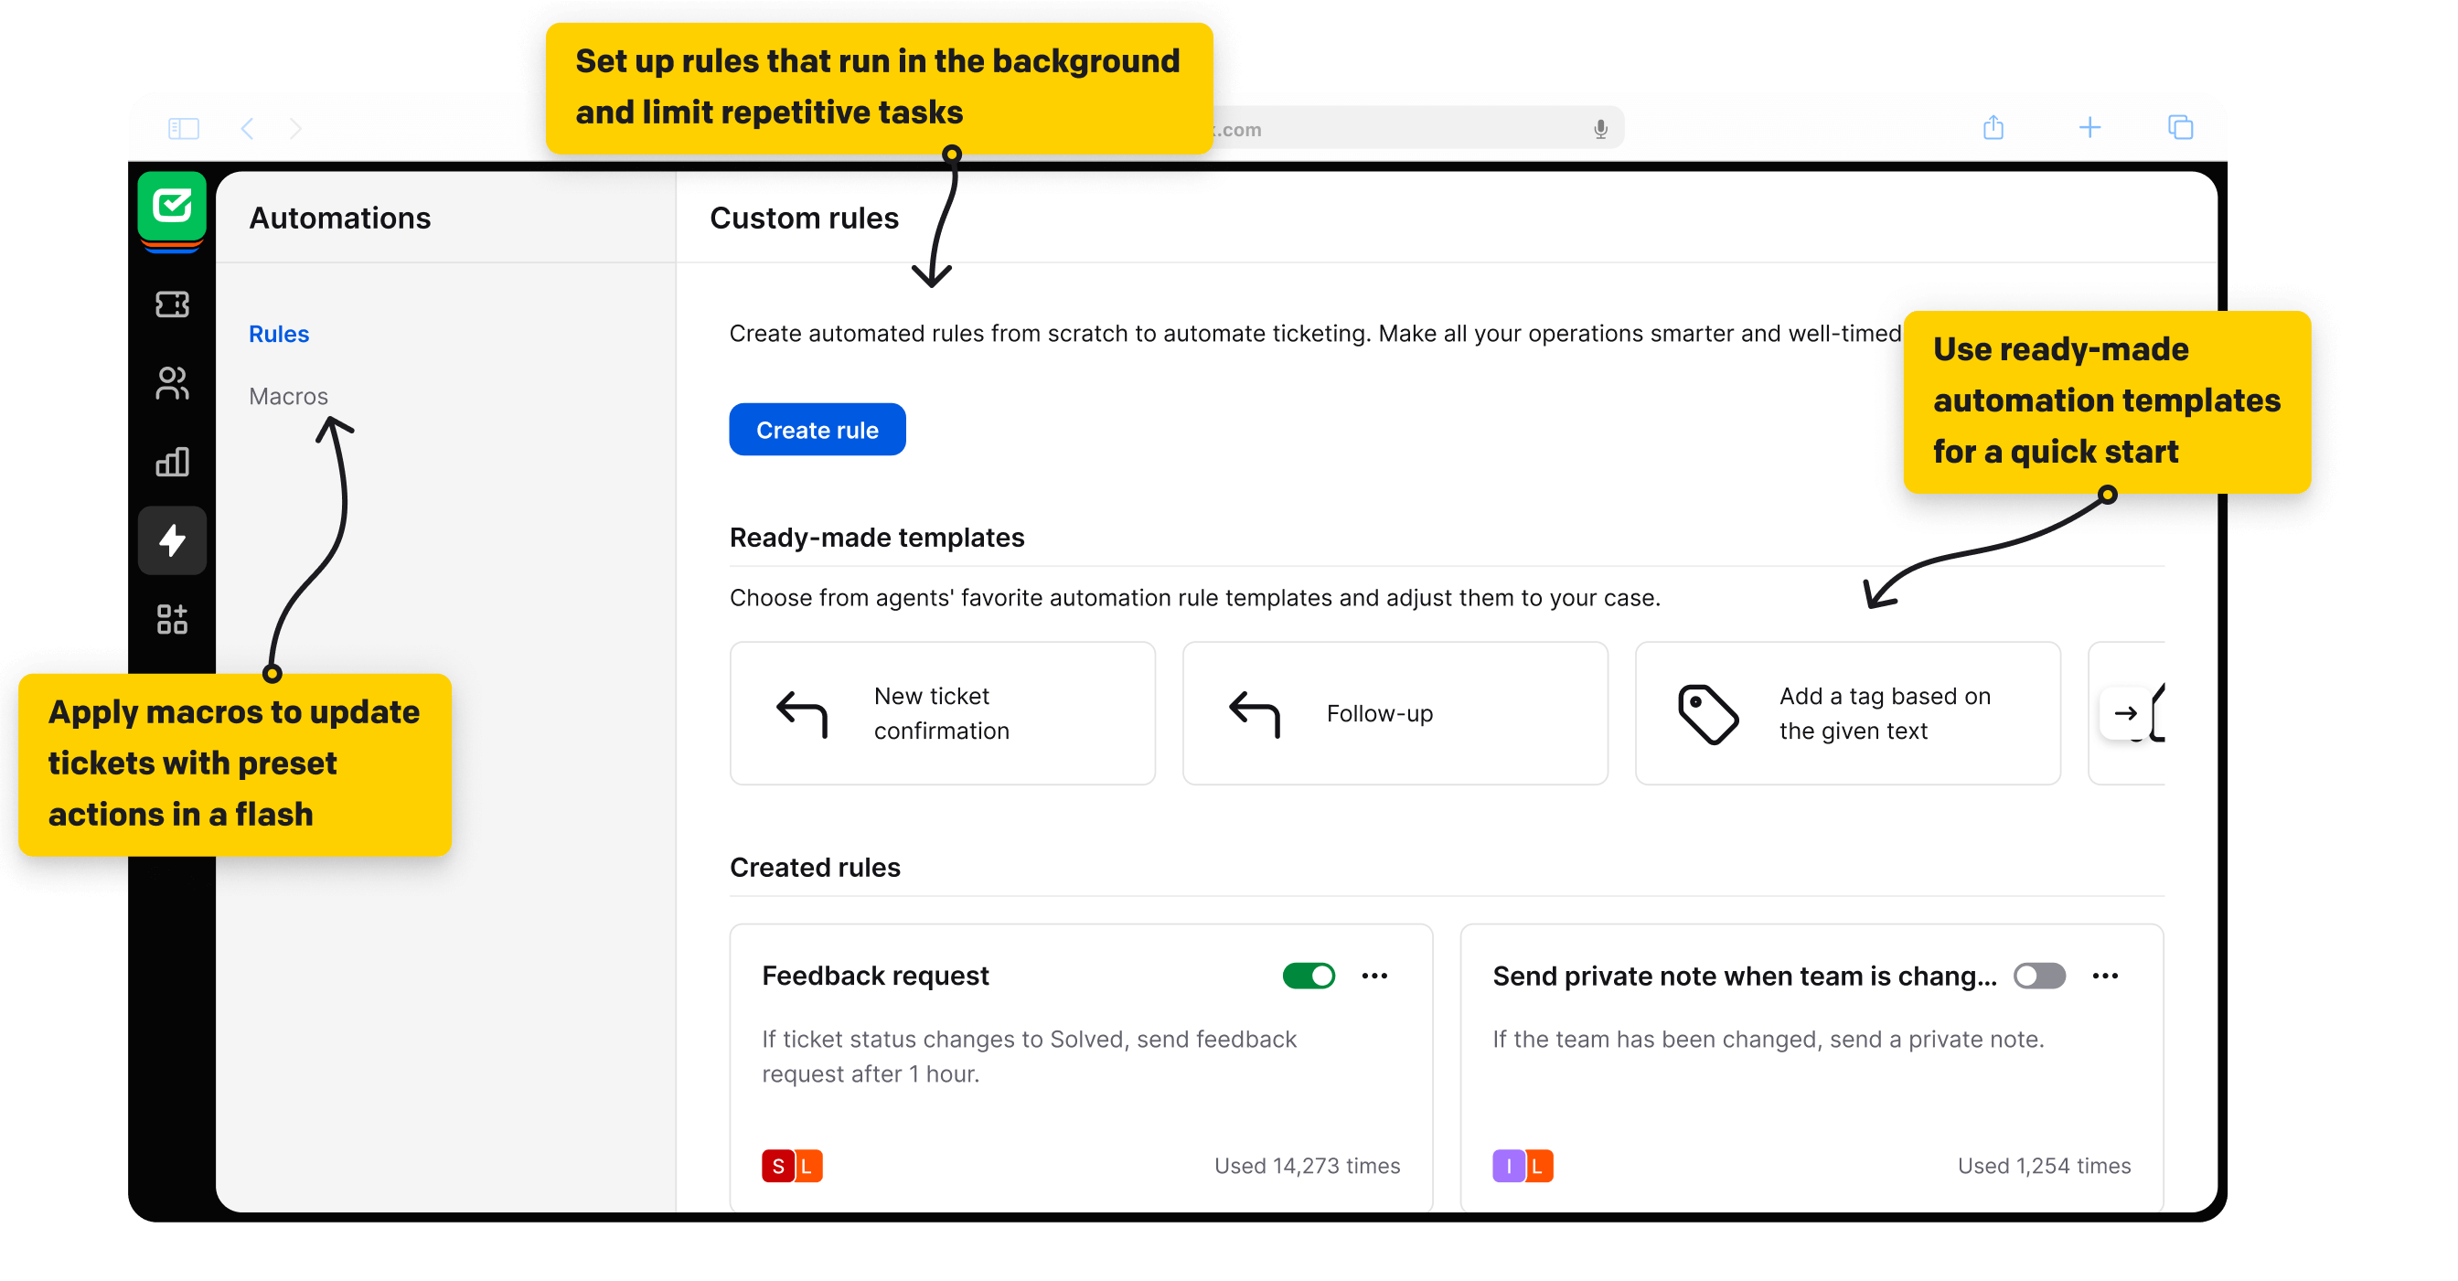Click the Create rule button
2458x1281 pixels.
[818, 431]
